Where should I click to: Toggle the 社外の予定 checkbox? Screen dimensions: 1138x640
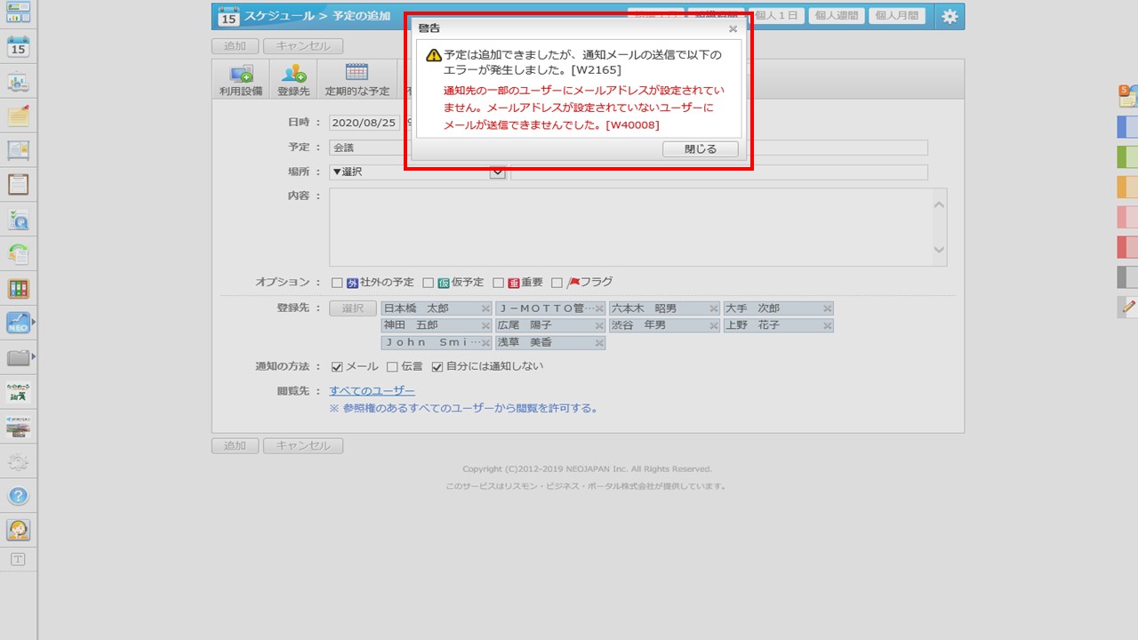tap(337, 283)
